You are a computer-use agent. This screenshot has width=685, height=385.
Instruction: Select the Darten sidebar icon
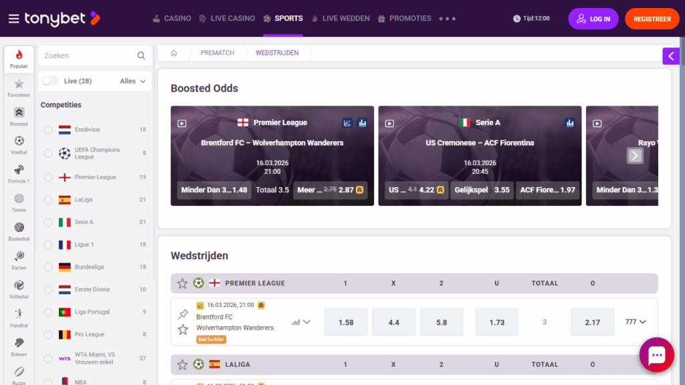(19, 259)
